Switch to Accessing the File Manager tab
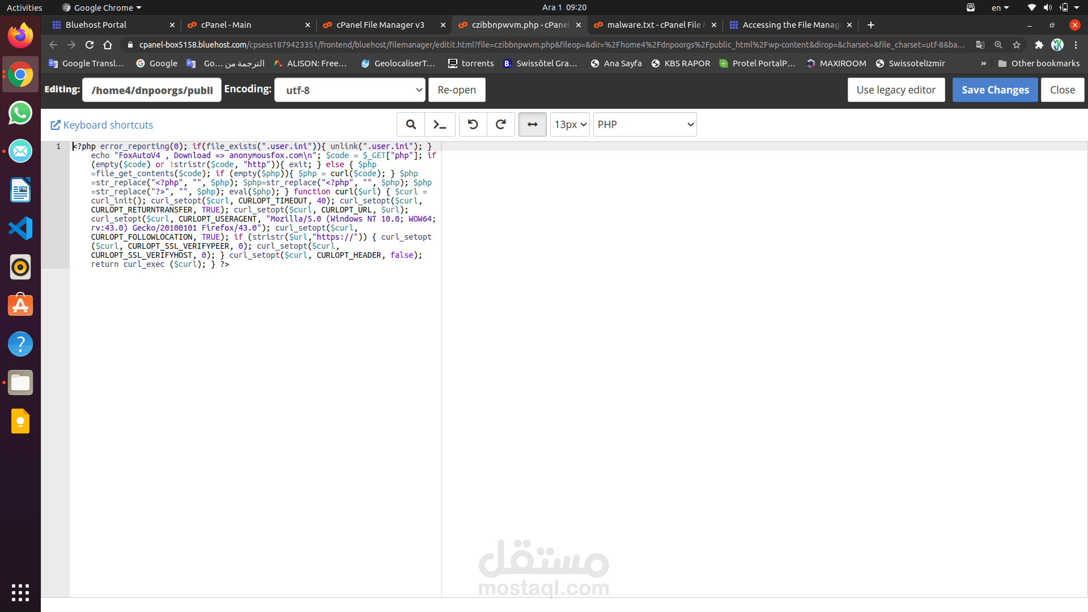1088x612 pixels. 788,25
